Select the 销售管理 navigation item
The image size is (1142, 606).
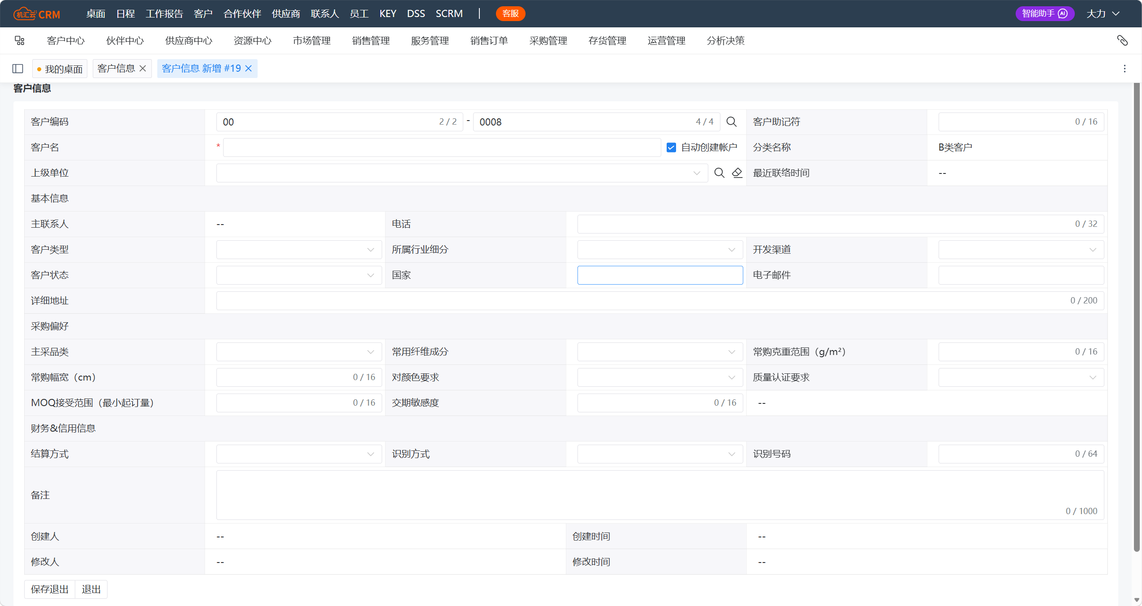371,41
